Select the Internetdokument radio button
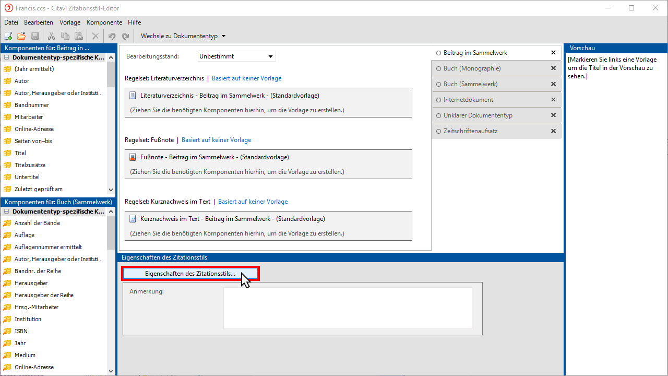The image size is (668, 376). 438,100
